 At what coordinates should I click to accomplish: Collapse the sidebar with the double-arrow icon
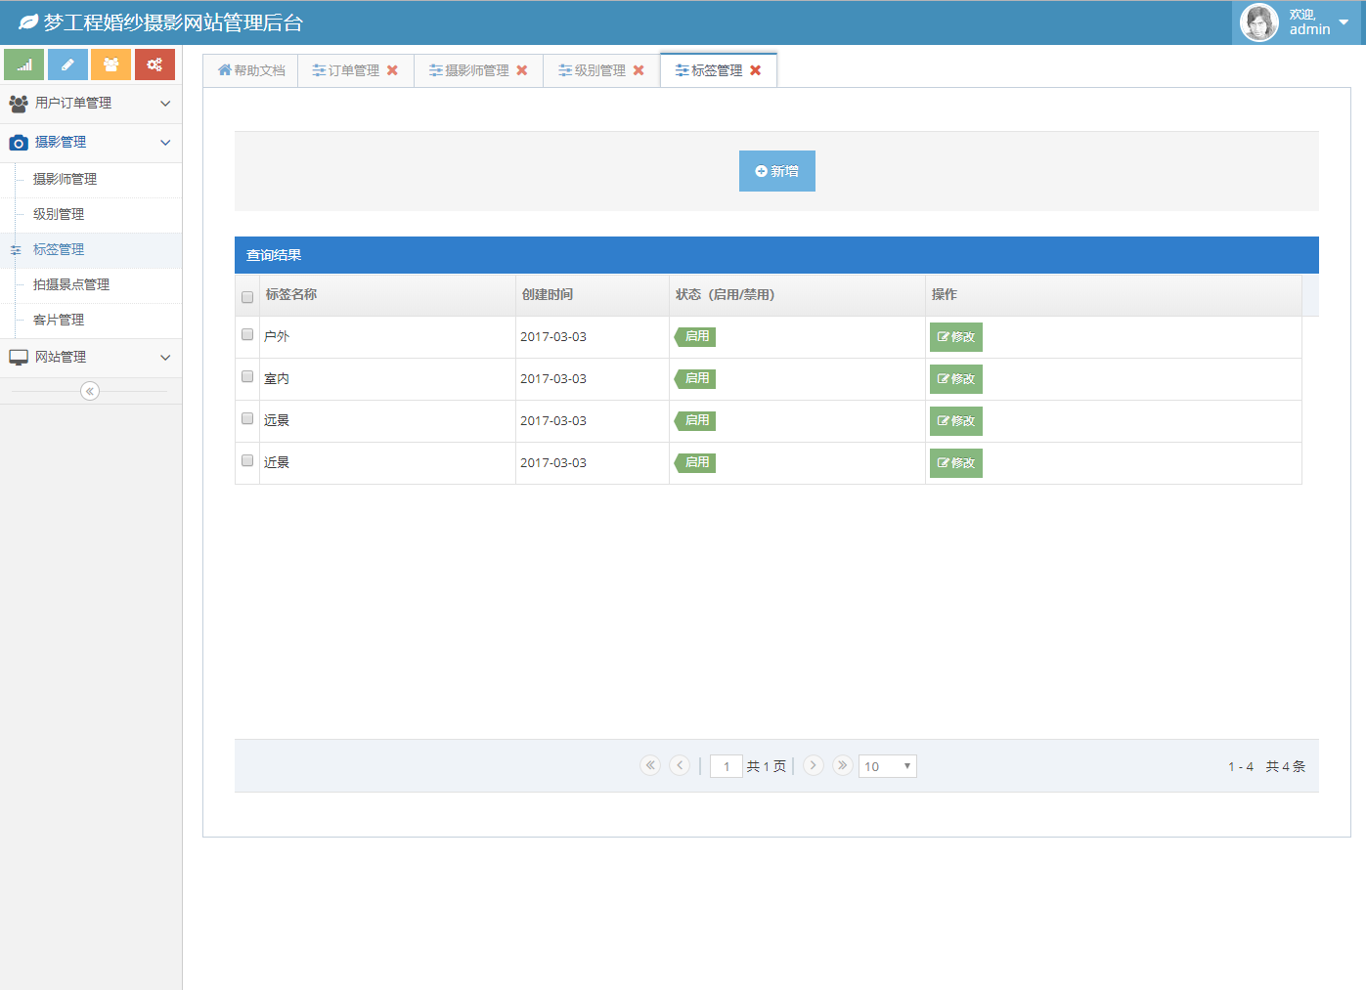point(90,391)
